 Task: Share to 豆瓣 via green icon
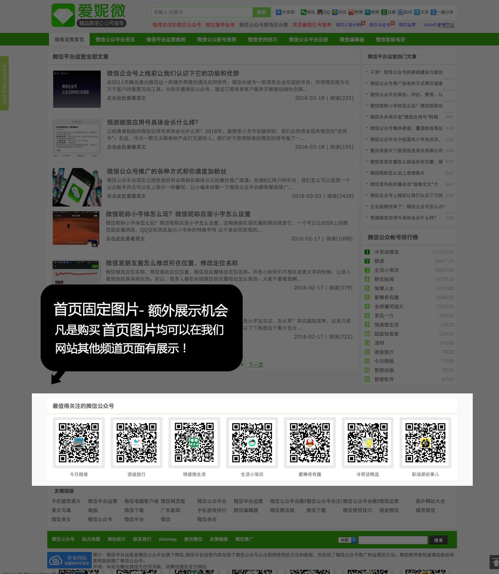[x=384, y=12]
